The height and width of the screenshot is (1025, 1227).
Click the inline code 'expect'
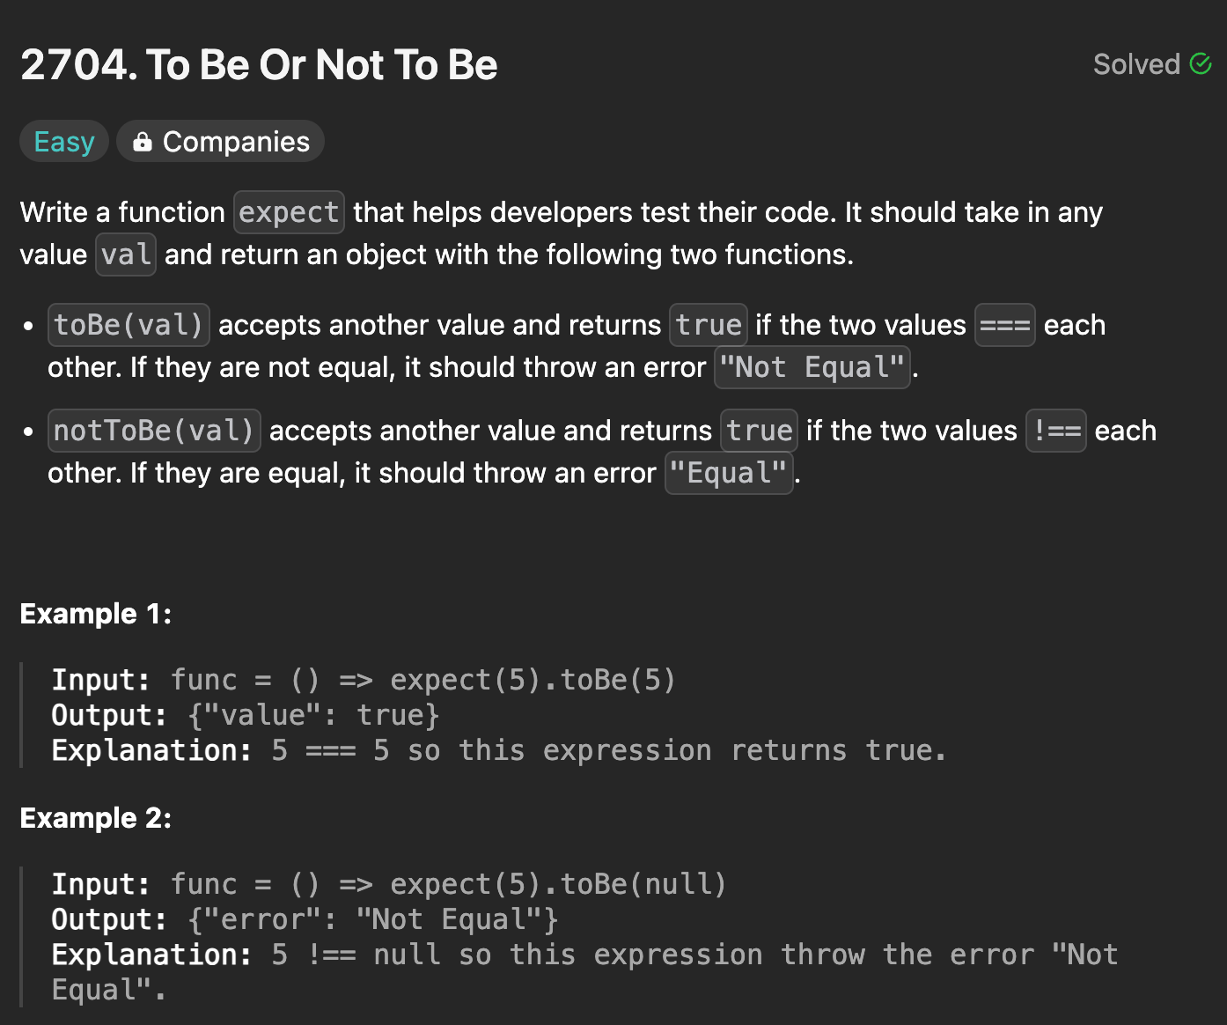pos(289,212)
